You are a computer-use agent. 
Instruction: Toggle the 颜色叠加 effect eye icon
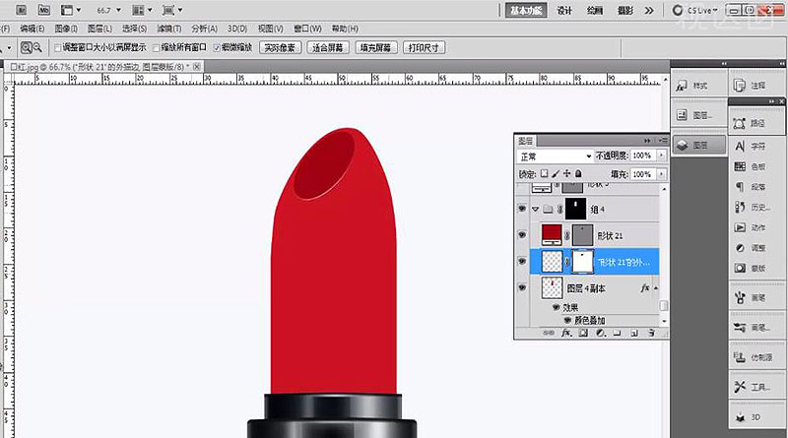[x=567, y=320]
